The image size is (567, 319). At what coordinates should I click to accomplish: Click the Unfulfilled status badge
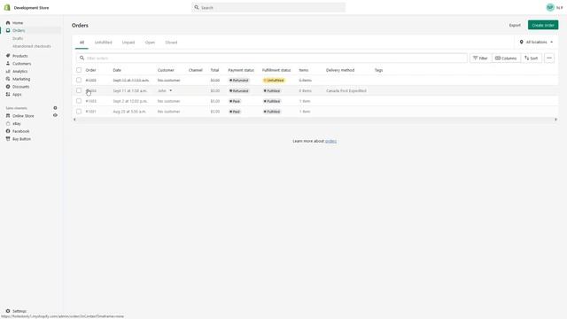point(274,81)
